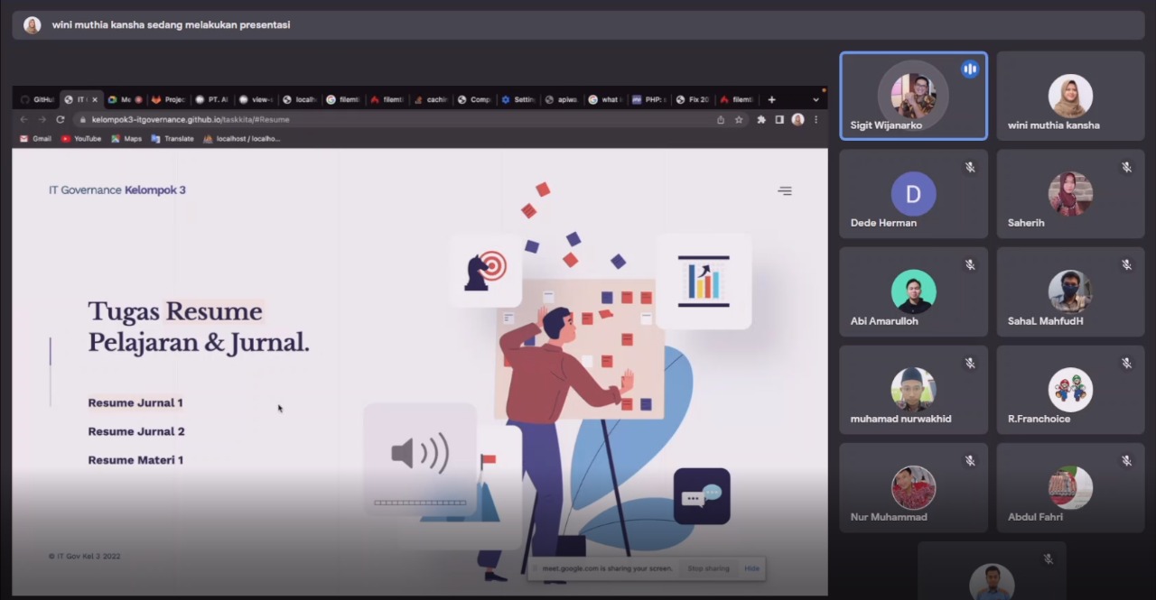Viewport: 1156px width, 600px height.
Task: Click Saherih's muted microphone icon
Action: (x=1126, y=167)
